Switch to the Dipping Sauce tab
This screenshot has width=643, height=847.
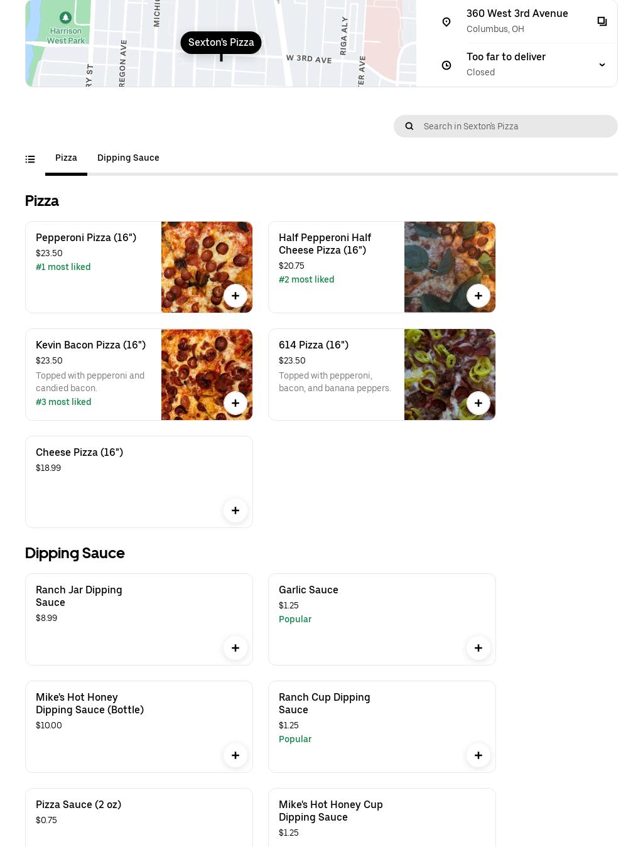pyautogui.click(x=128, y=158)
